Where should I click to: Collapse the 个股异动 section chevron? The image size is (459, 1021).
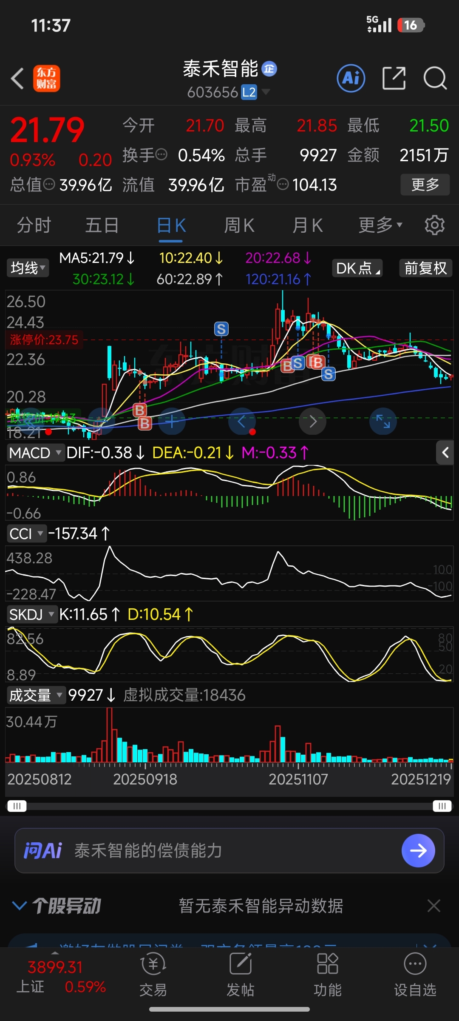point(20,906)
